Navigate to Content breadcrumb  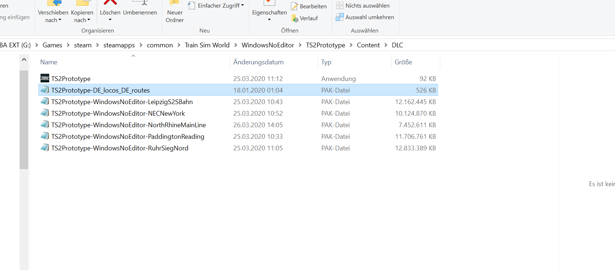click(x=368, y=45)
